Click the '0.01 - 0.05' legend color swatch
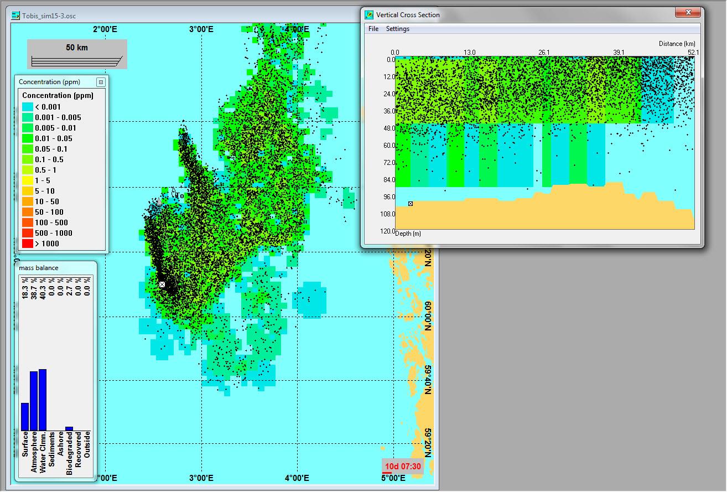 27,138
